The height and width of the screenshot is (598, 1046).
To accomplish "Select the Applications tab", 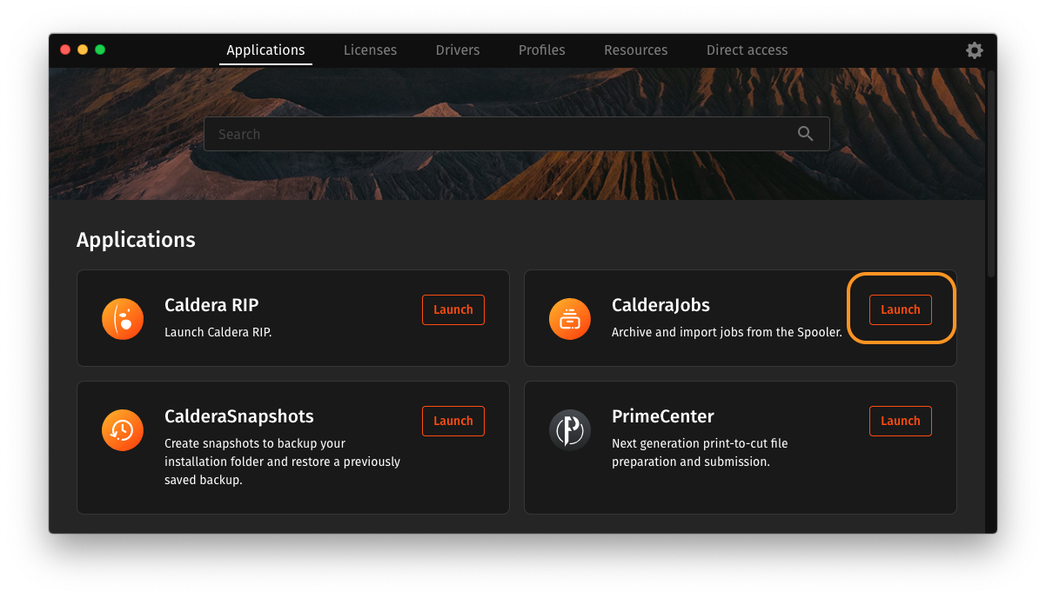I will [x=265, y=50].
